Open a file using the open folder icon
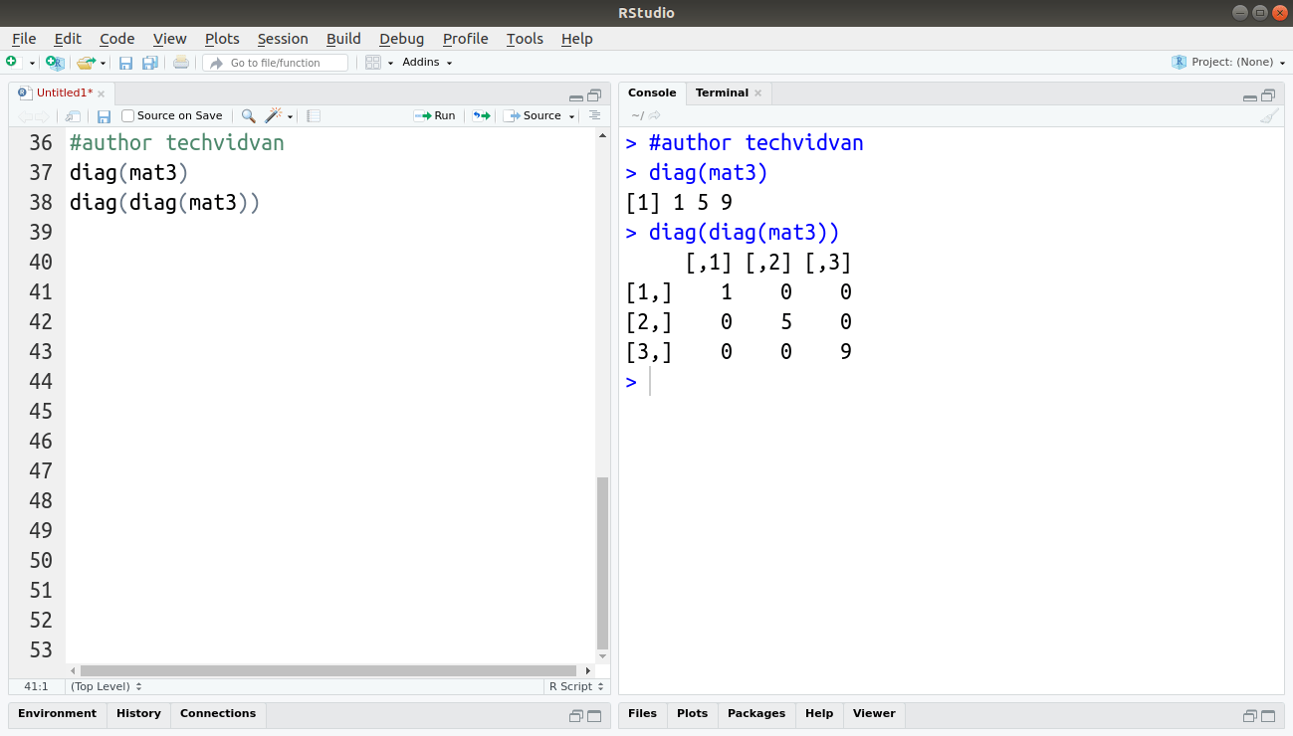 [85, 62]
